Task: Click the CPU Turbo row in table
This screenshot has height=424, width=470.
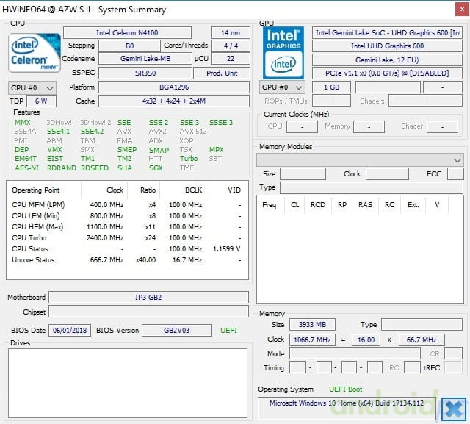Action: pyautogui.click(x=127, y=238)
